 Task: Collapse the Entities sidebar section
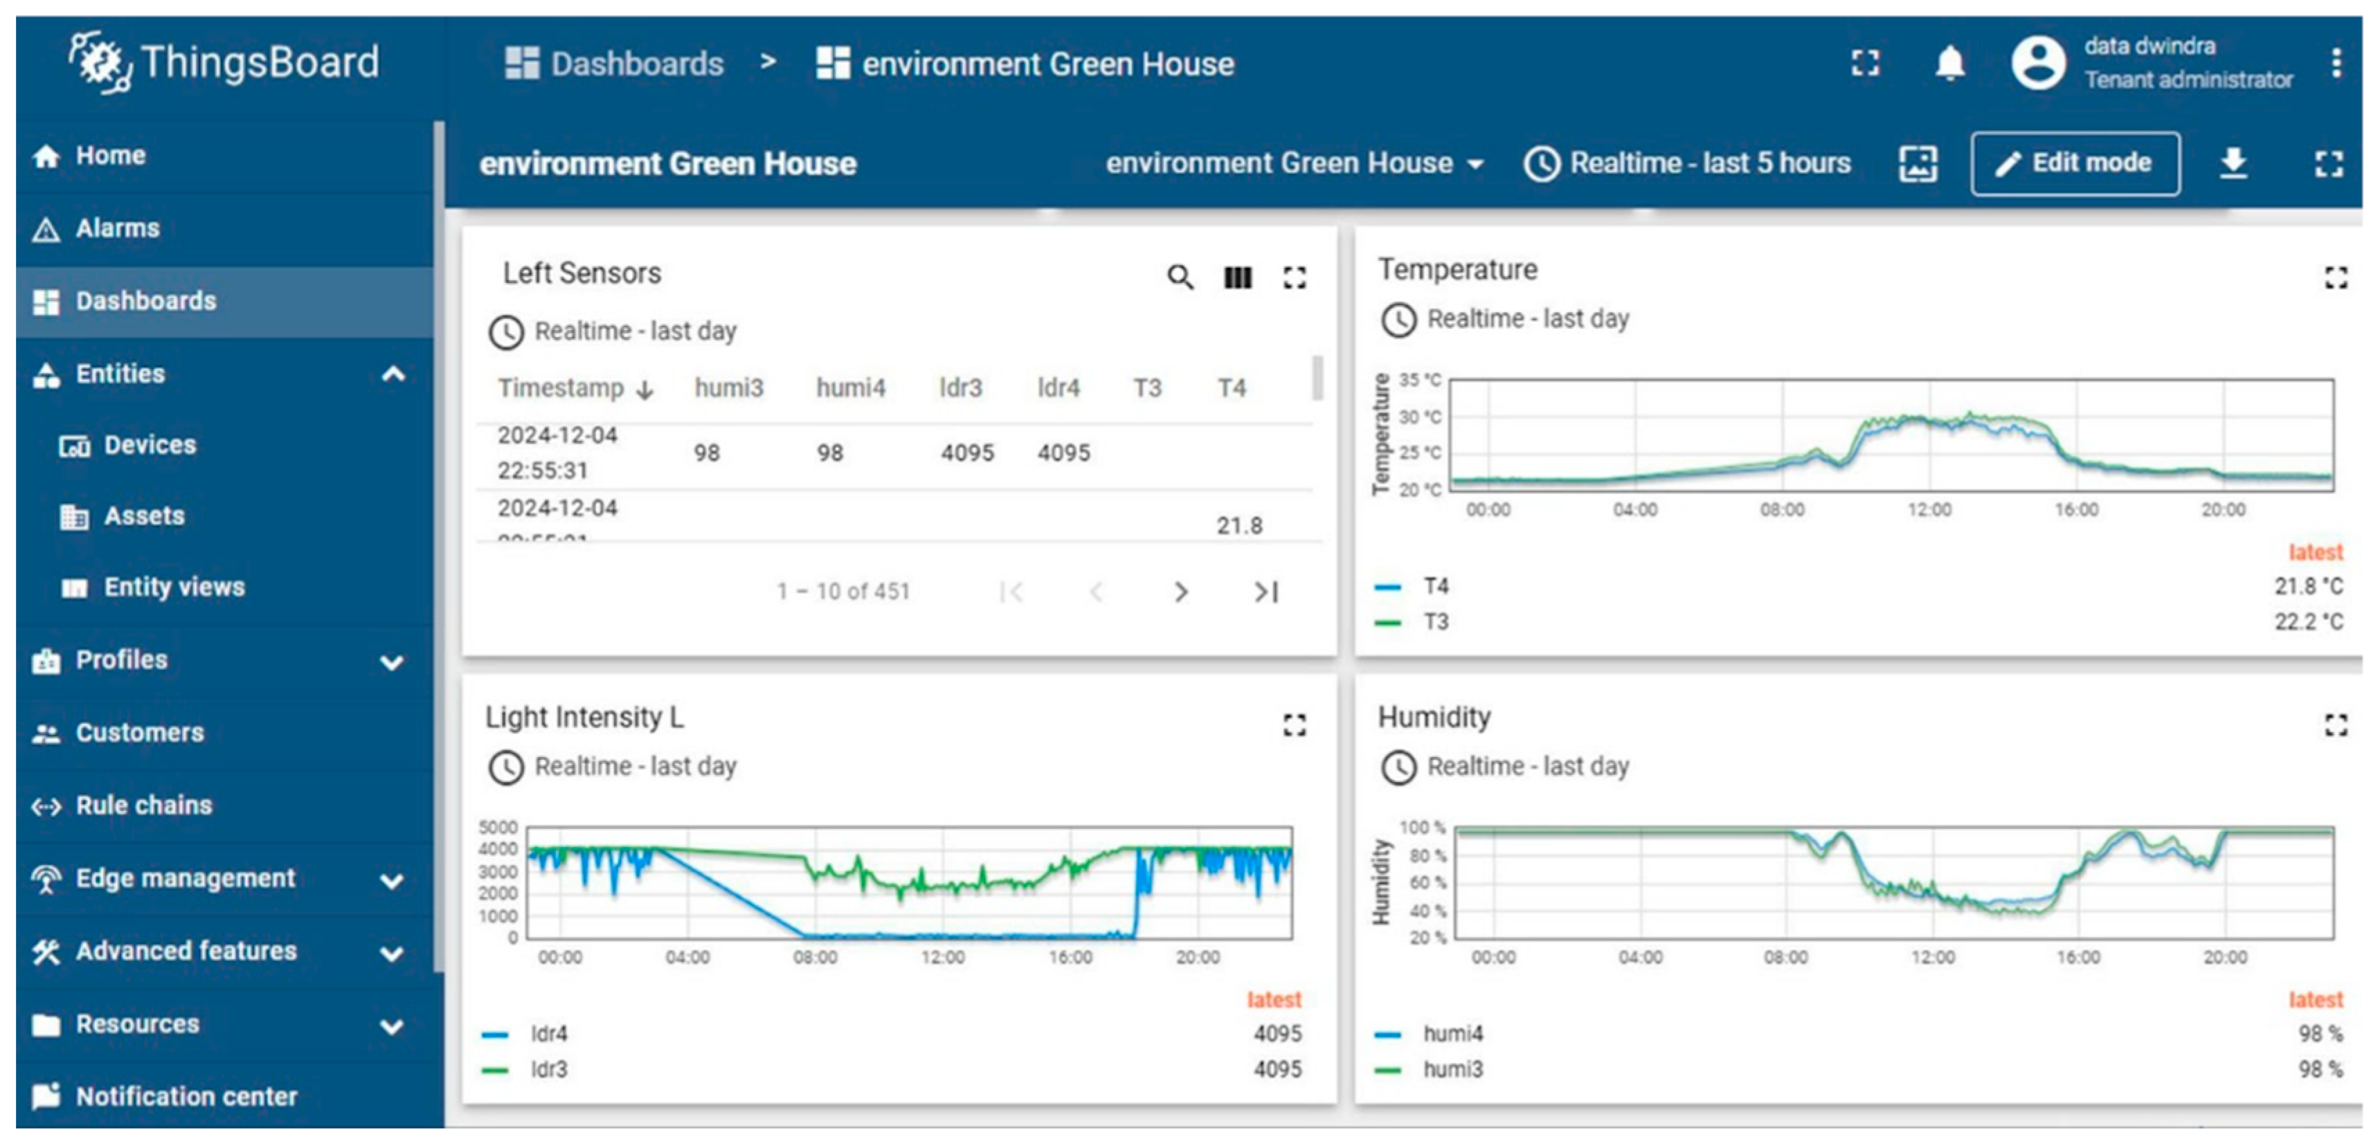[393, 374]
